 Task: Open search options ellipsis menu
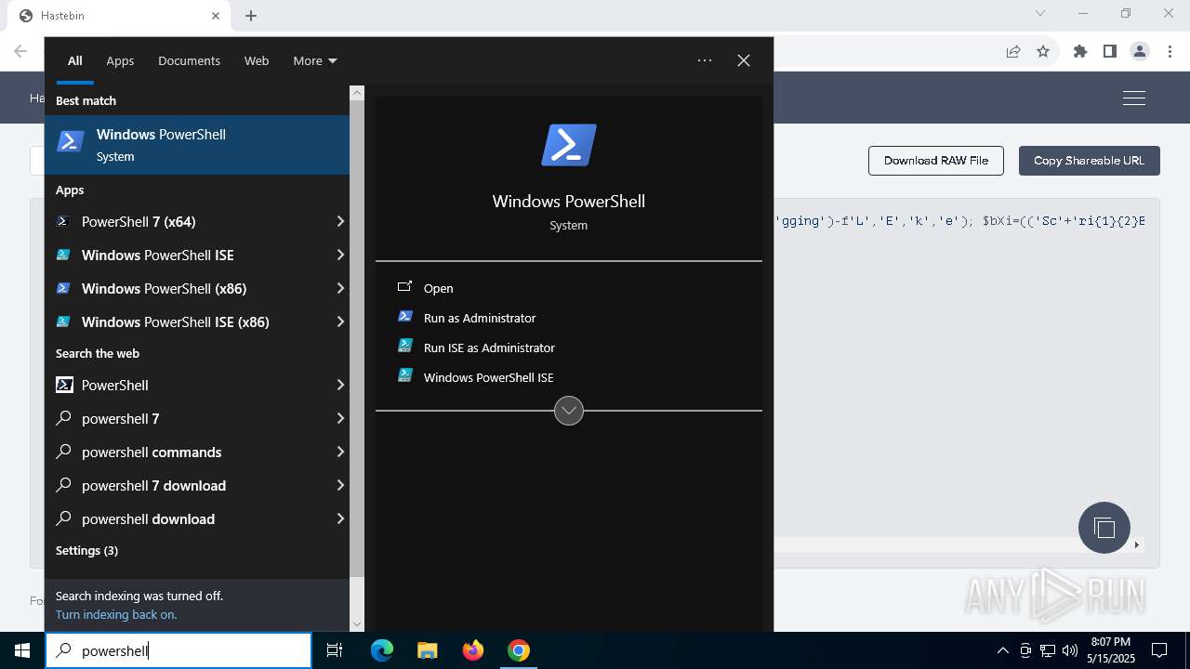point(705,60)
